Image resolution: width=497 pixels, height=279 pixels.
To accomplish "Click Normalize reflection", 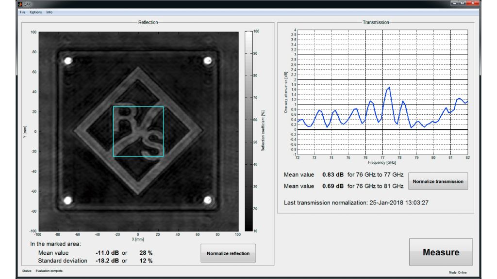I will 228,253.
